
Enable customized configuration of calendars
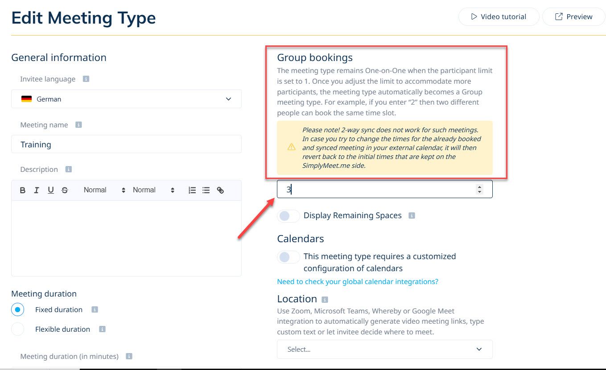point(288,257)
